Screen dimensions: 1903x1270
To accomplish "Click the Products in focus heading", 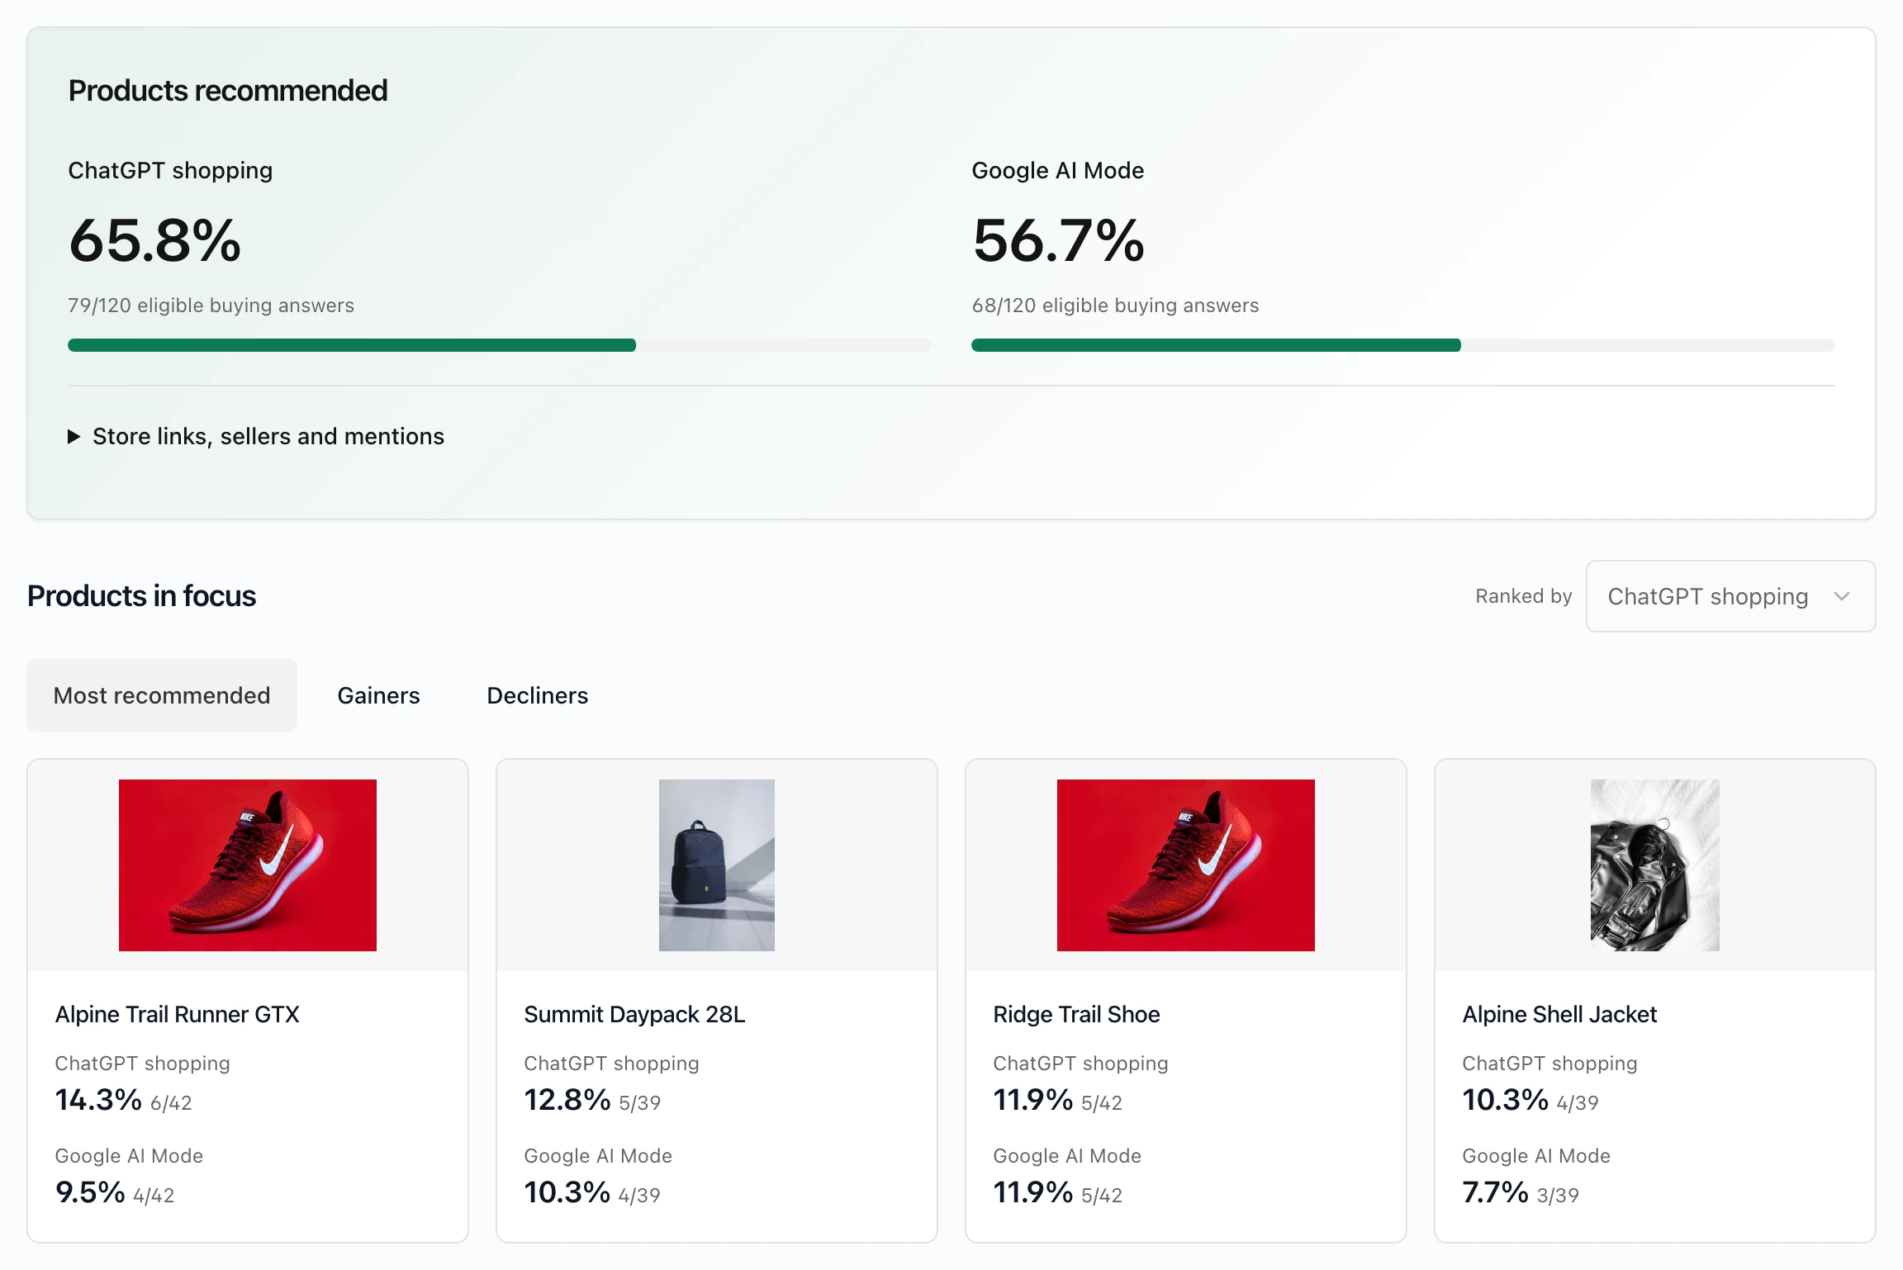I will [x=141, y=596].
